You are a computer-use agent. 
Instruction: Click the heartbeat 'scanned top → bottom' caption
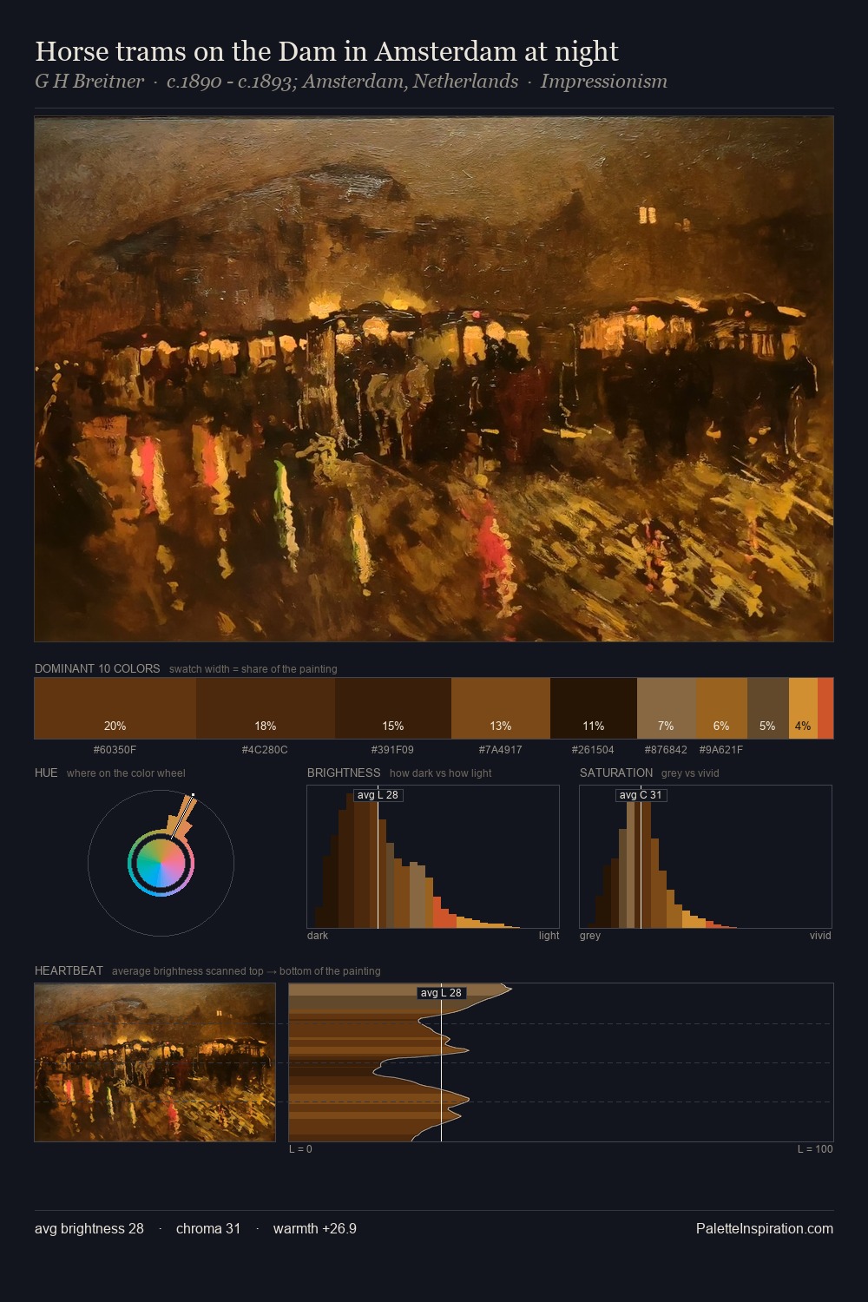pyautogui.click(x=247, y=971)
